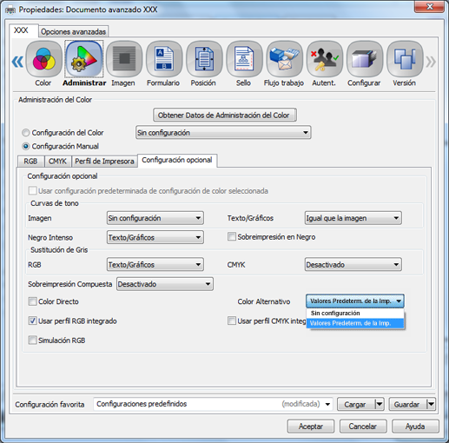
Task: Open Texto/Gráficos tone curve dropdown
Action: [353, 218]
